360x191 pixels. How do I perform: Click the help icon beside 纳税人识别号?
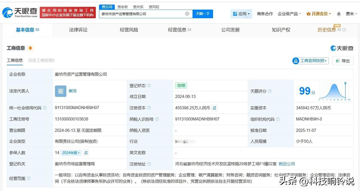click(x=157, y=119)
